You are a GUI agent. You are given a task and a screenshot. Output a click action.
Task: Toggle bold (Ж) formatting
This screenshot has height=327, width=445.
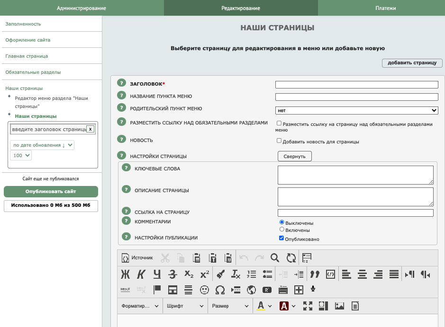click(125, 274)
